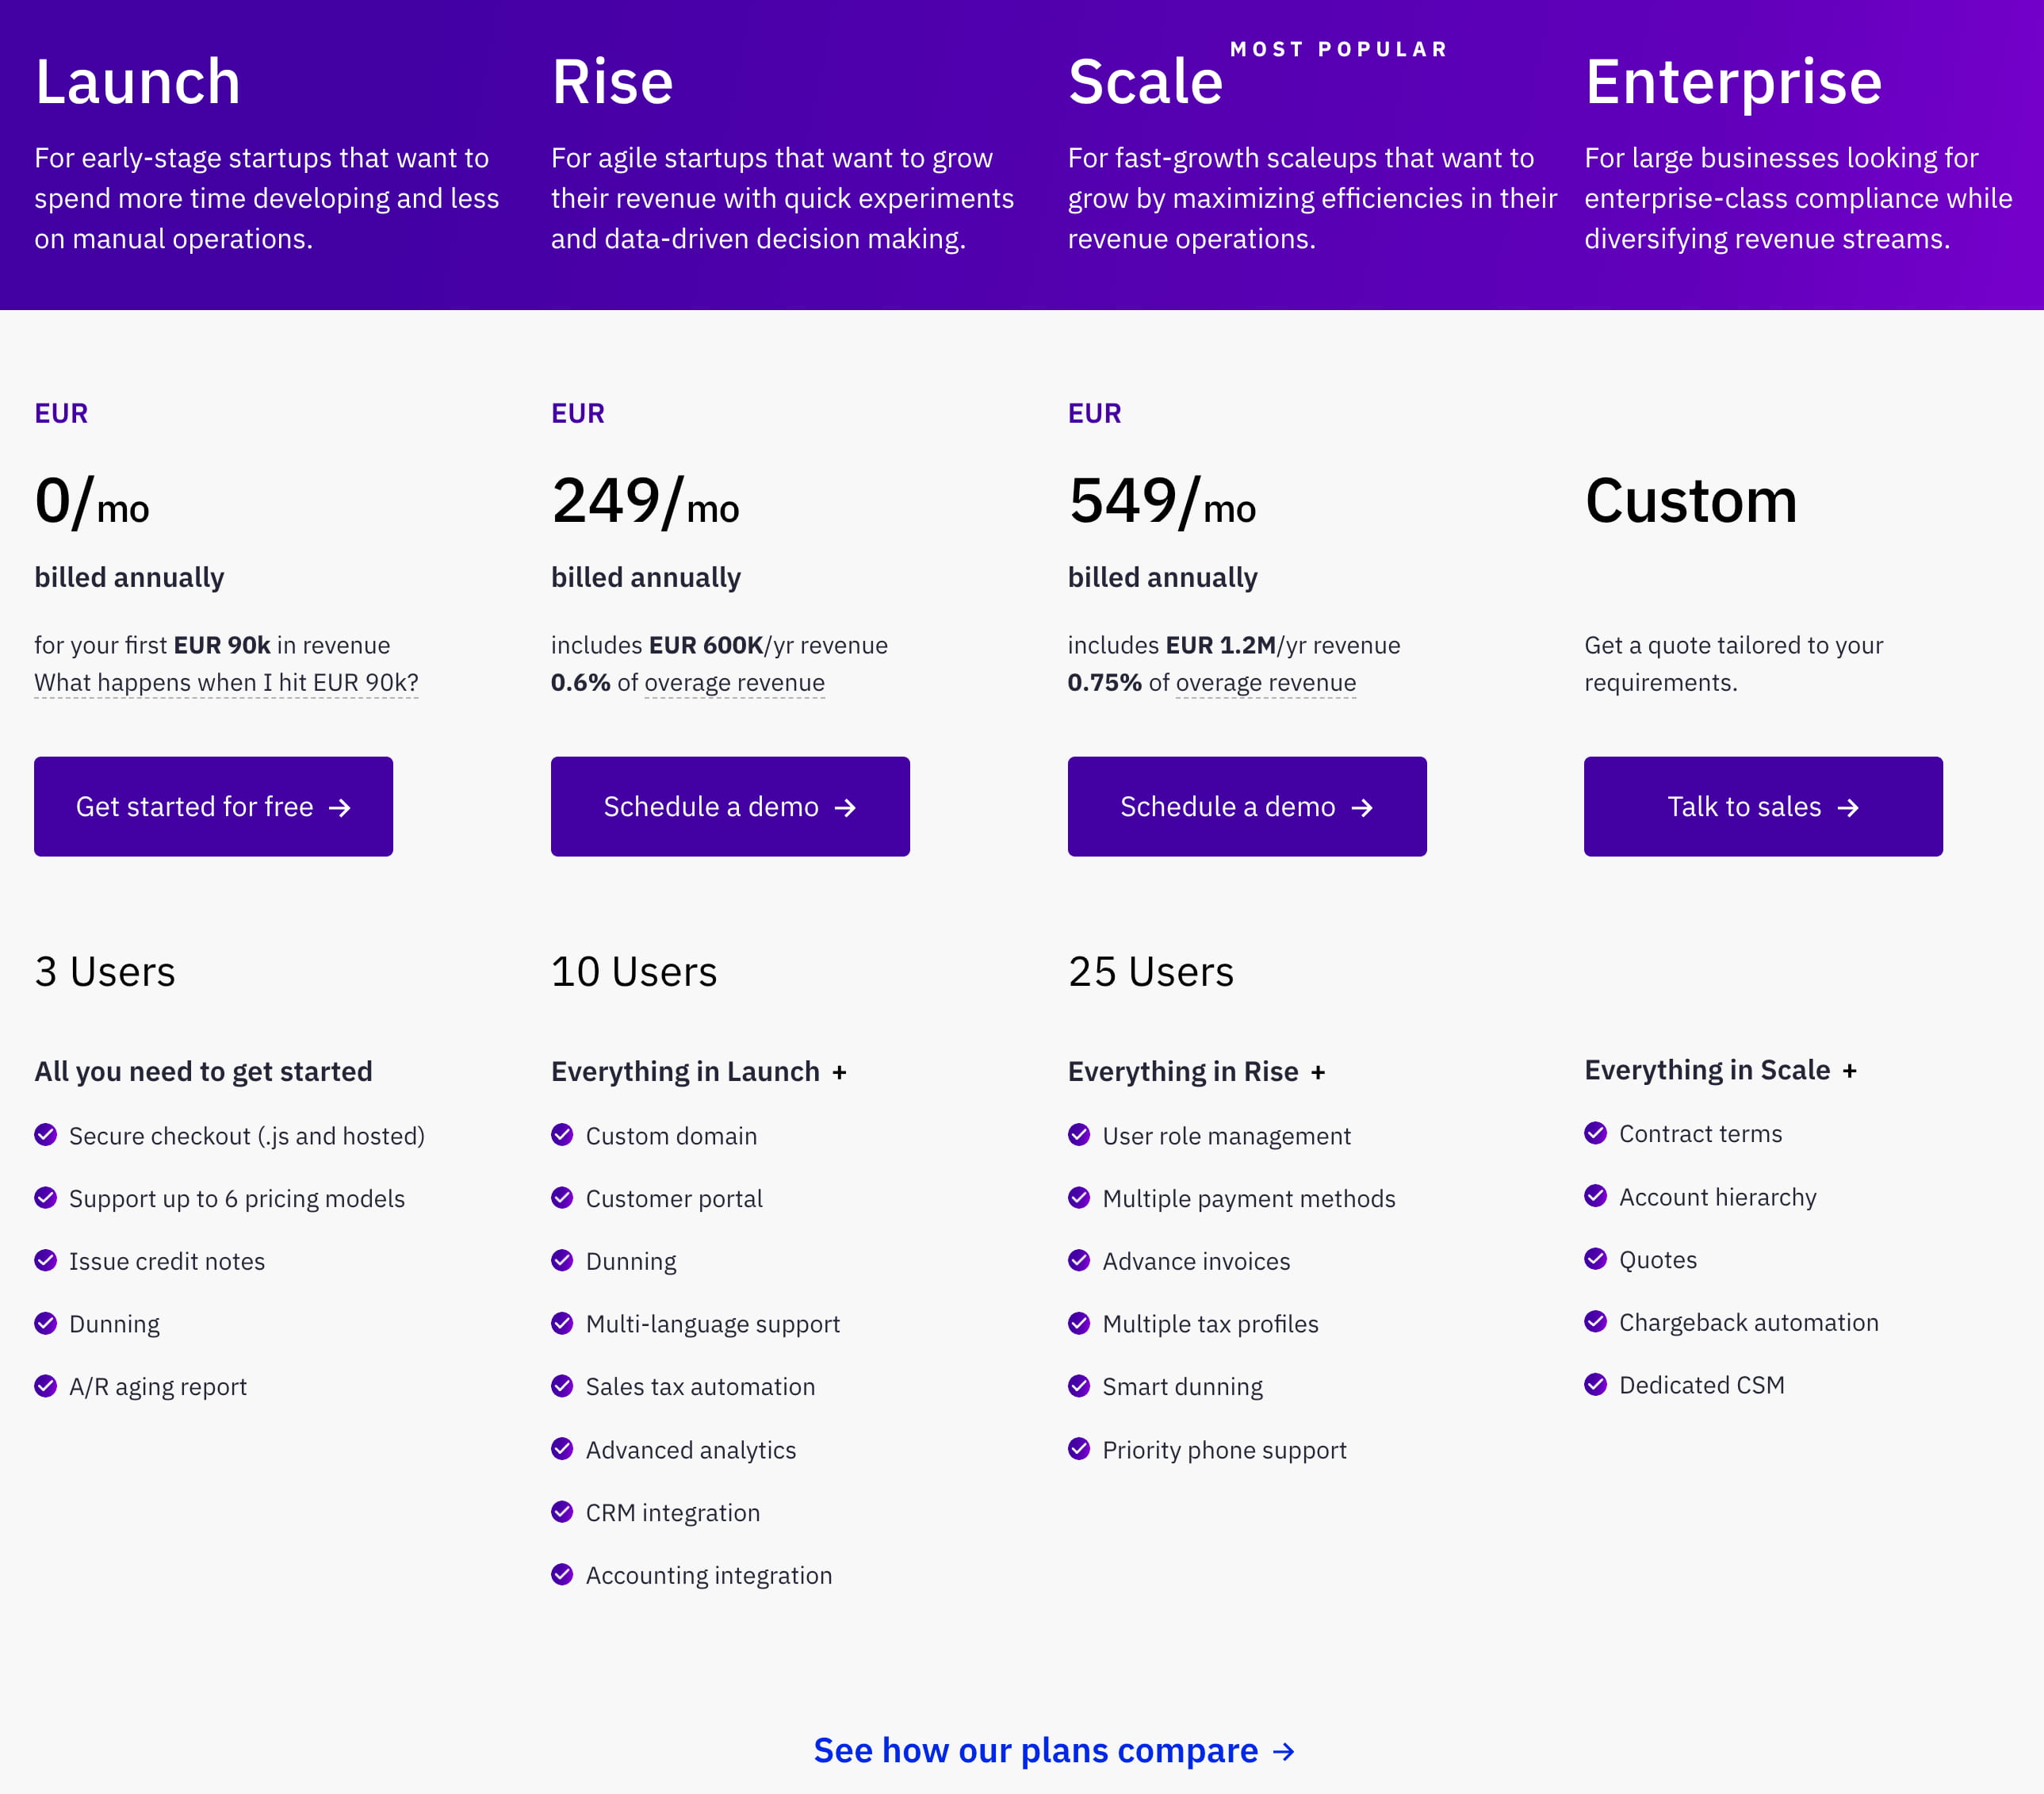Screen dimensions: 2044x1794
Task: Click the checkmark icon next to Issue credit notes
Action: pyautogui.click(x=45, y=1261)
